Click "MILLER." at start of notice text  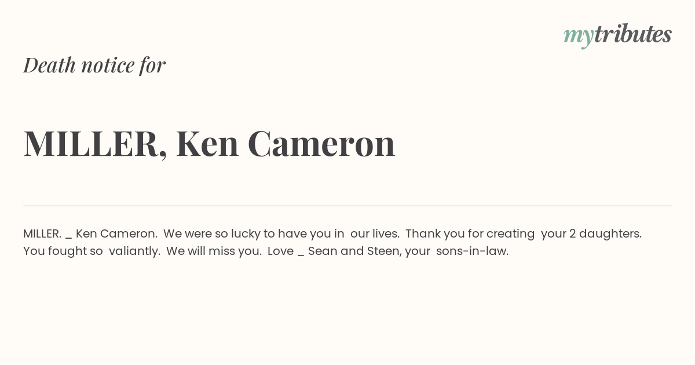coord(42,233)
